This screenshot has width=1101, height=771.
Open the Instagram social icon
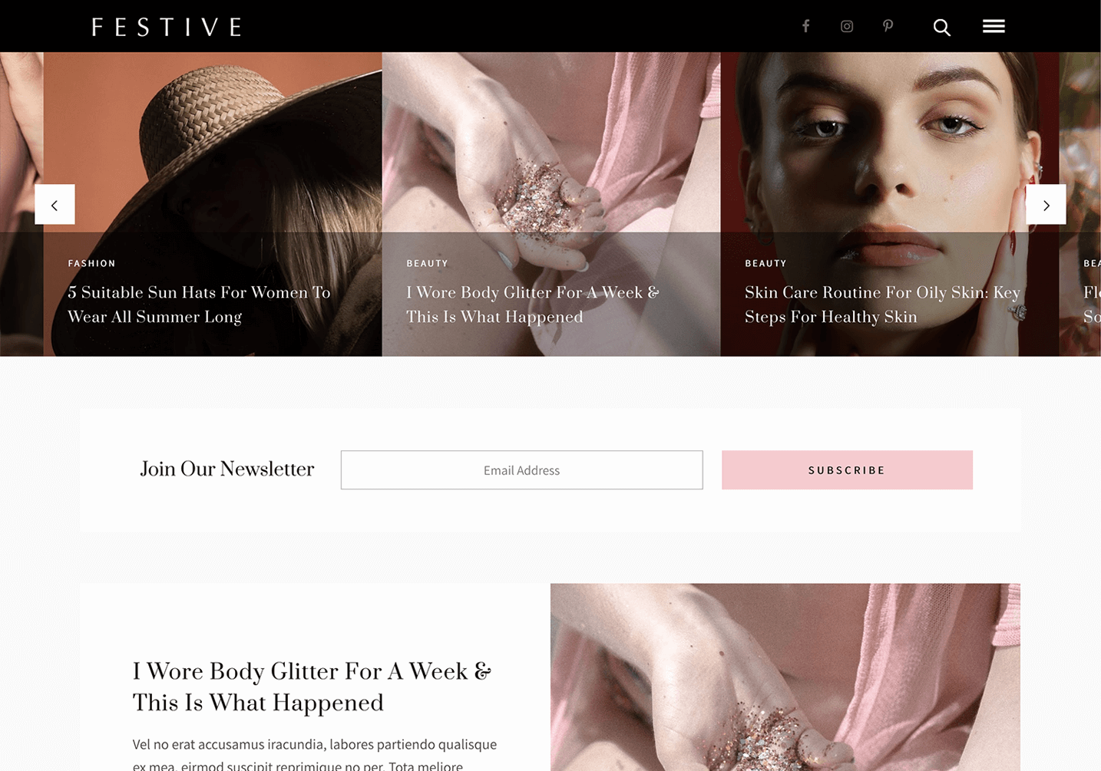tap(847, 26)
